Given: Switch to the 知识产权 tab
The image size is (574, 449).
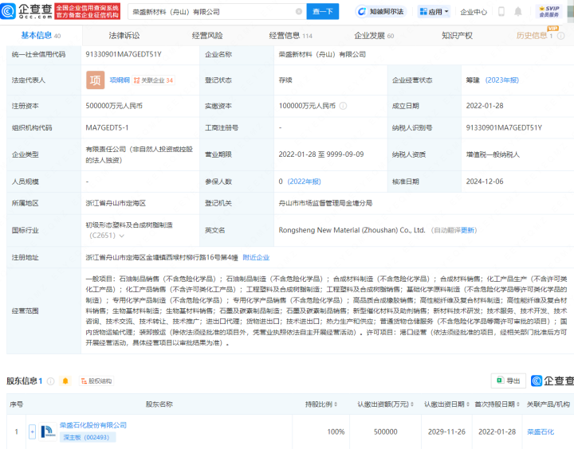Looking at the screenshot, I should point(458,36).
